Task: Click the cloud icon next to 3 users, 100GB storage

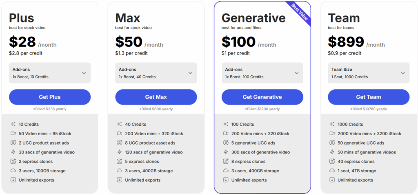Action: [x=13, y=171]
